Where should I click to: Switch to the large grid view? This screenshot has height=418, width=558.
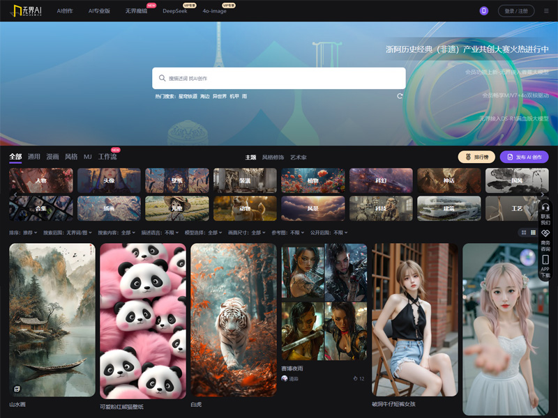[x=523, y=232]
